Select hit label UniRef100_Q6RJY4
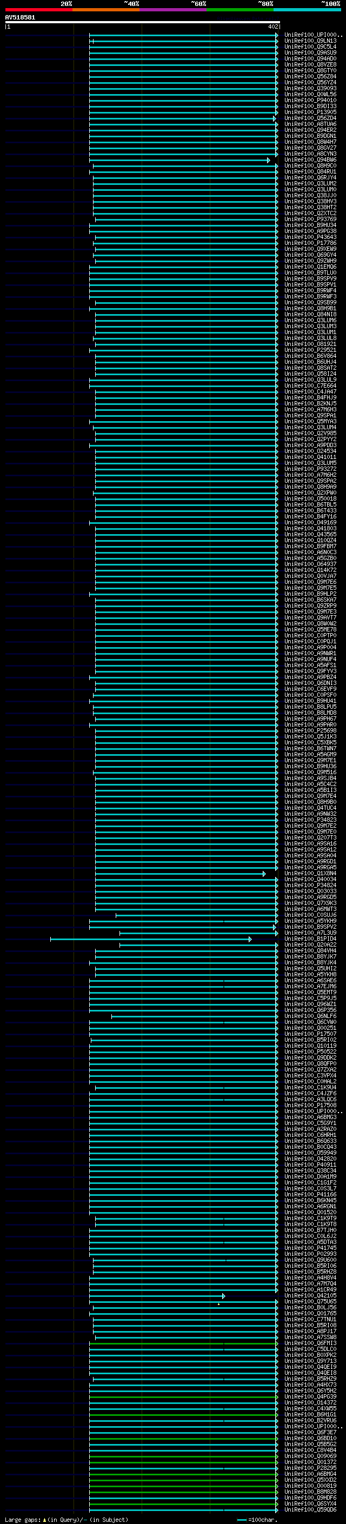This screenshot has width=346, height=1524. pyautogui.click(x=310, y=177)
